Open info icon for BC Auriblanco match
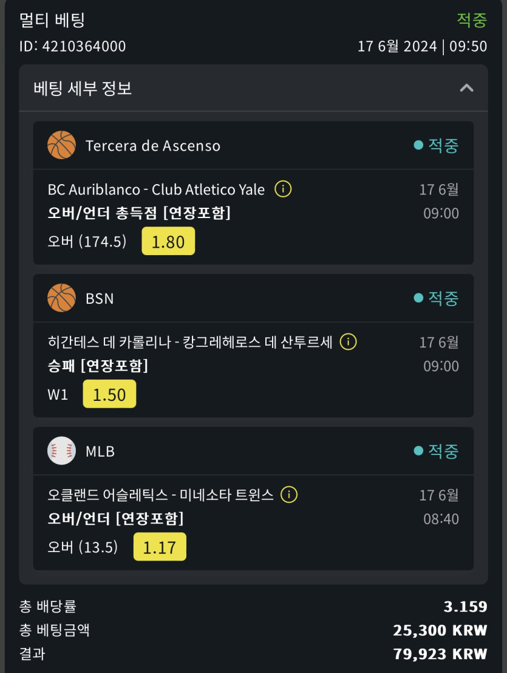The width and height of the screenshot is (507, 673). 283,190
